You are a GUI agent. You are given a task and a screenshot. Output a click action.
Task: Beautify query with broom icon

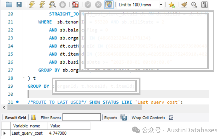coord(184,5)
